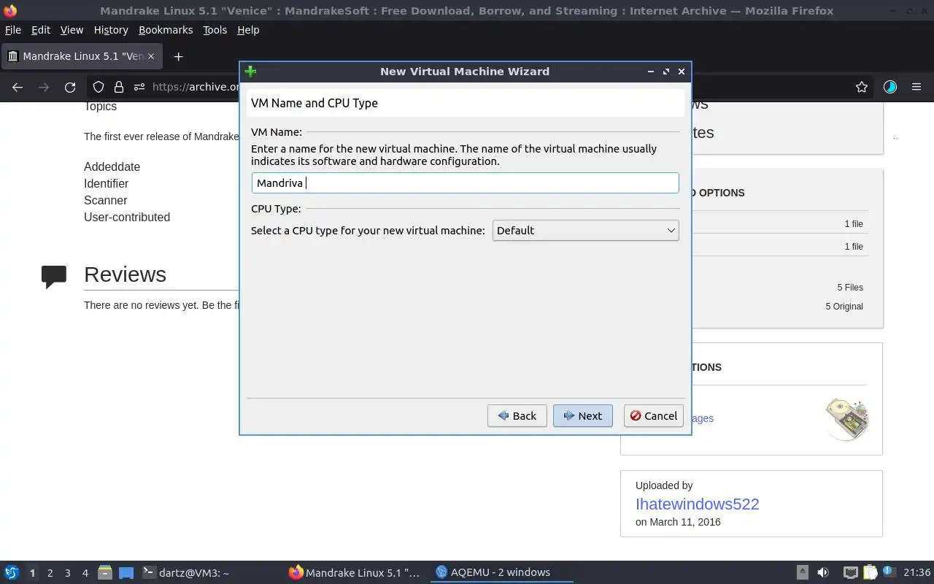This screenshot has width=934, height=584.
Task: Switch to Mandrake Linux Firefox taskbar entry
Action: click(x=355, y=572)
